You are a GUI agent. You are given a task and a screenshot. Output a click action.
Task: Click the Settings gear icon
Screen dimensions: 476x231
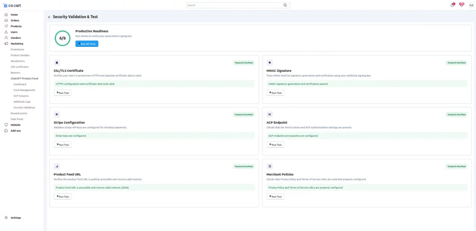click(x=6, y=218)
